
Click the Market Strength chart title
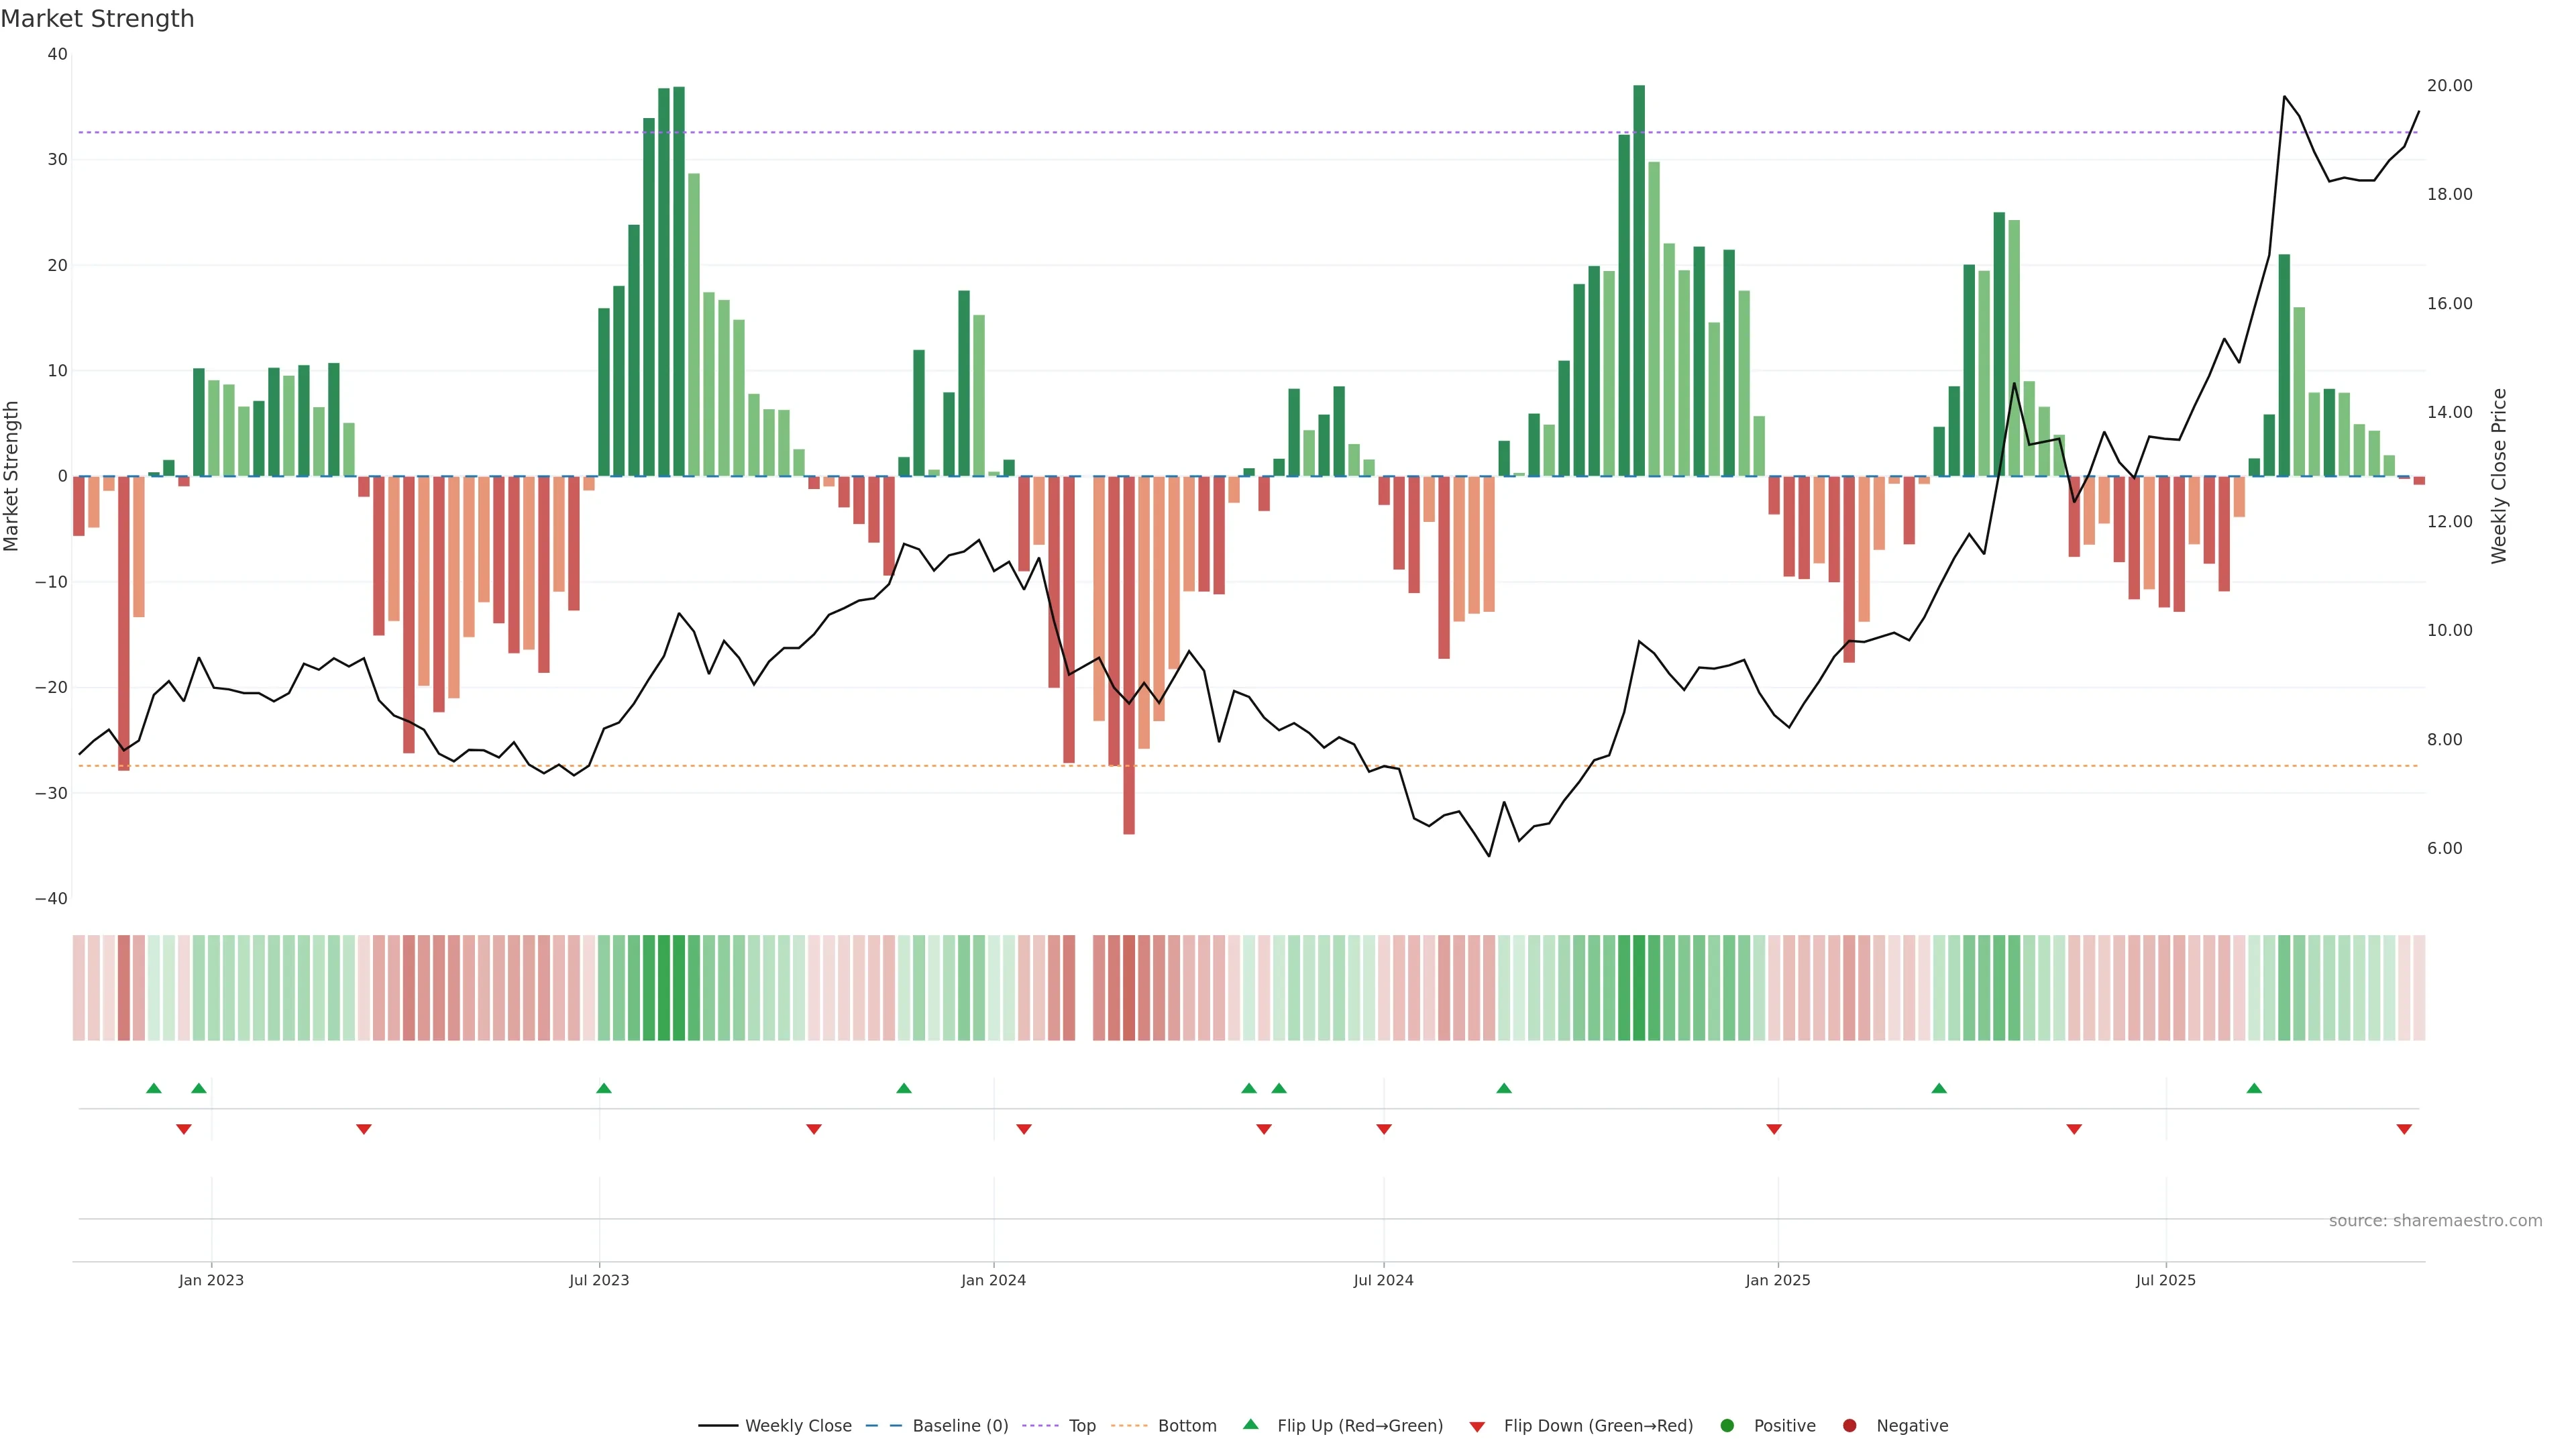(x=97, y=19)
